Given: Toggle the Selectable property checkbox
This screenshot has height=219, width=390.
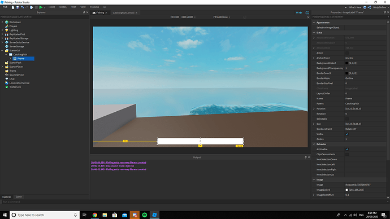Looking at the screenshot, I should pos(347,119).
